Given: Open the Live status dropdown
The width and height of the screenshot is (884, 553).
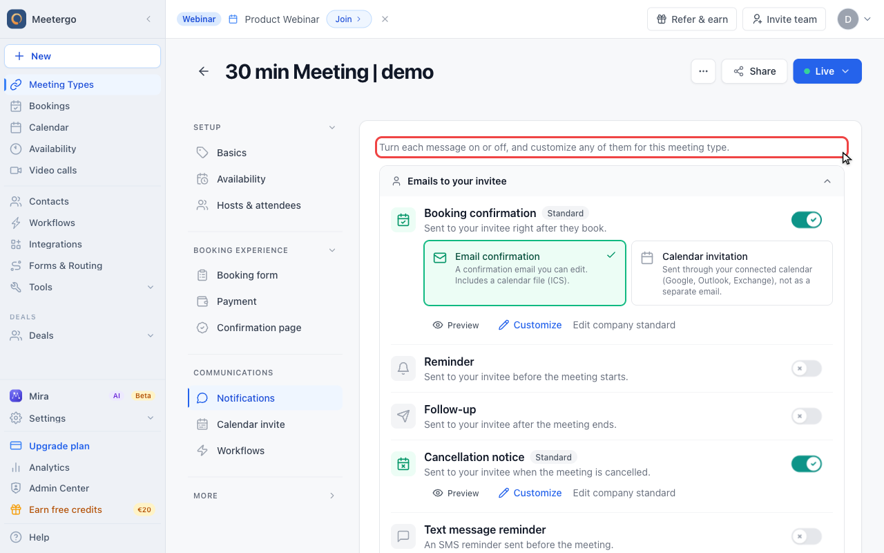Looking at the screenshot, I should [x=827, y=71].
